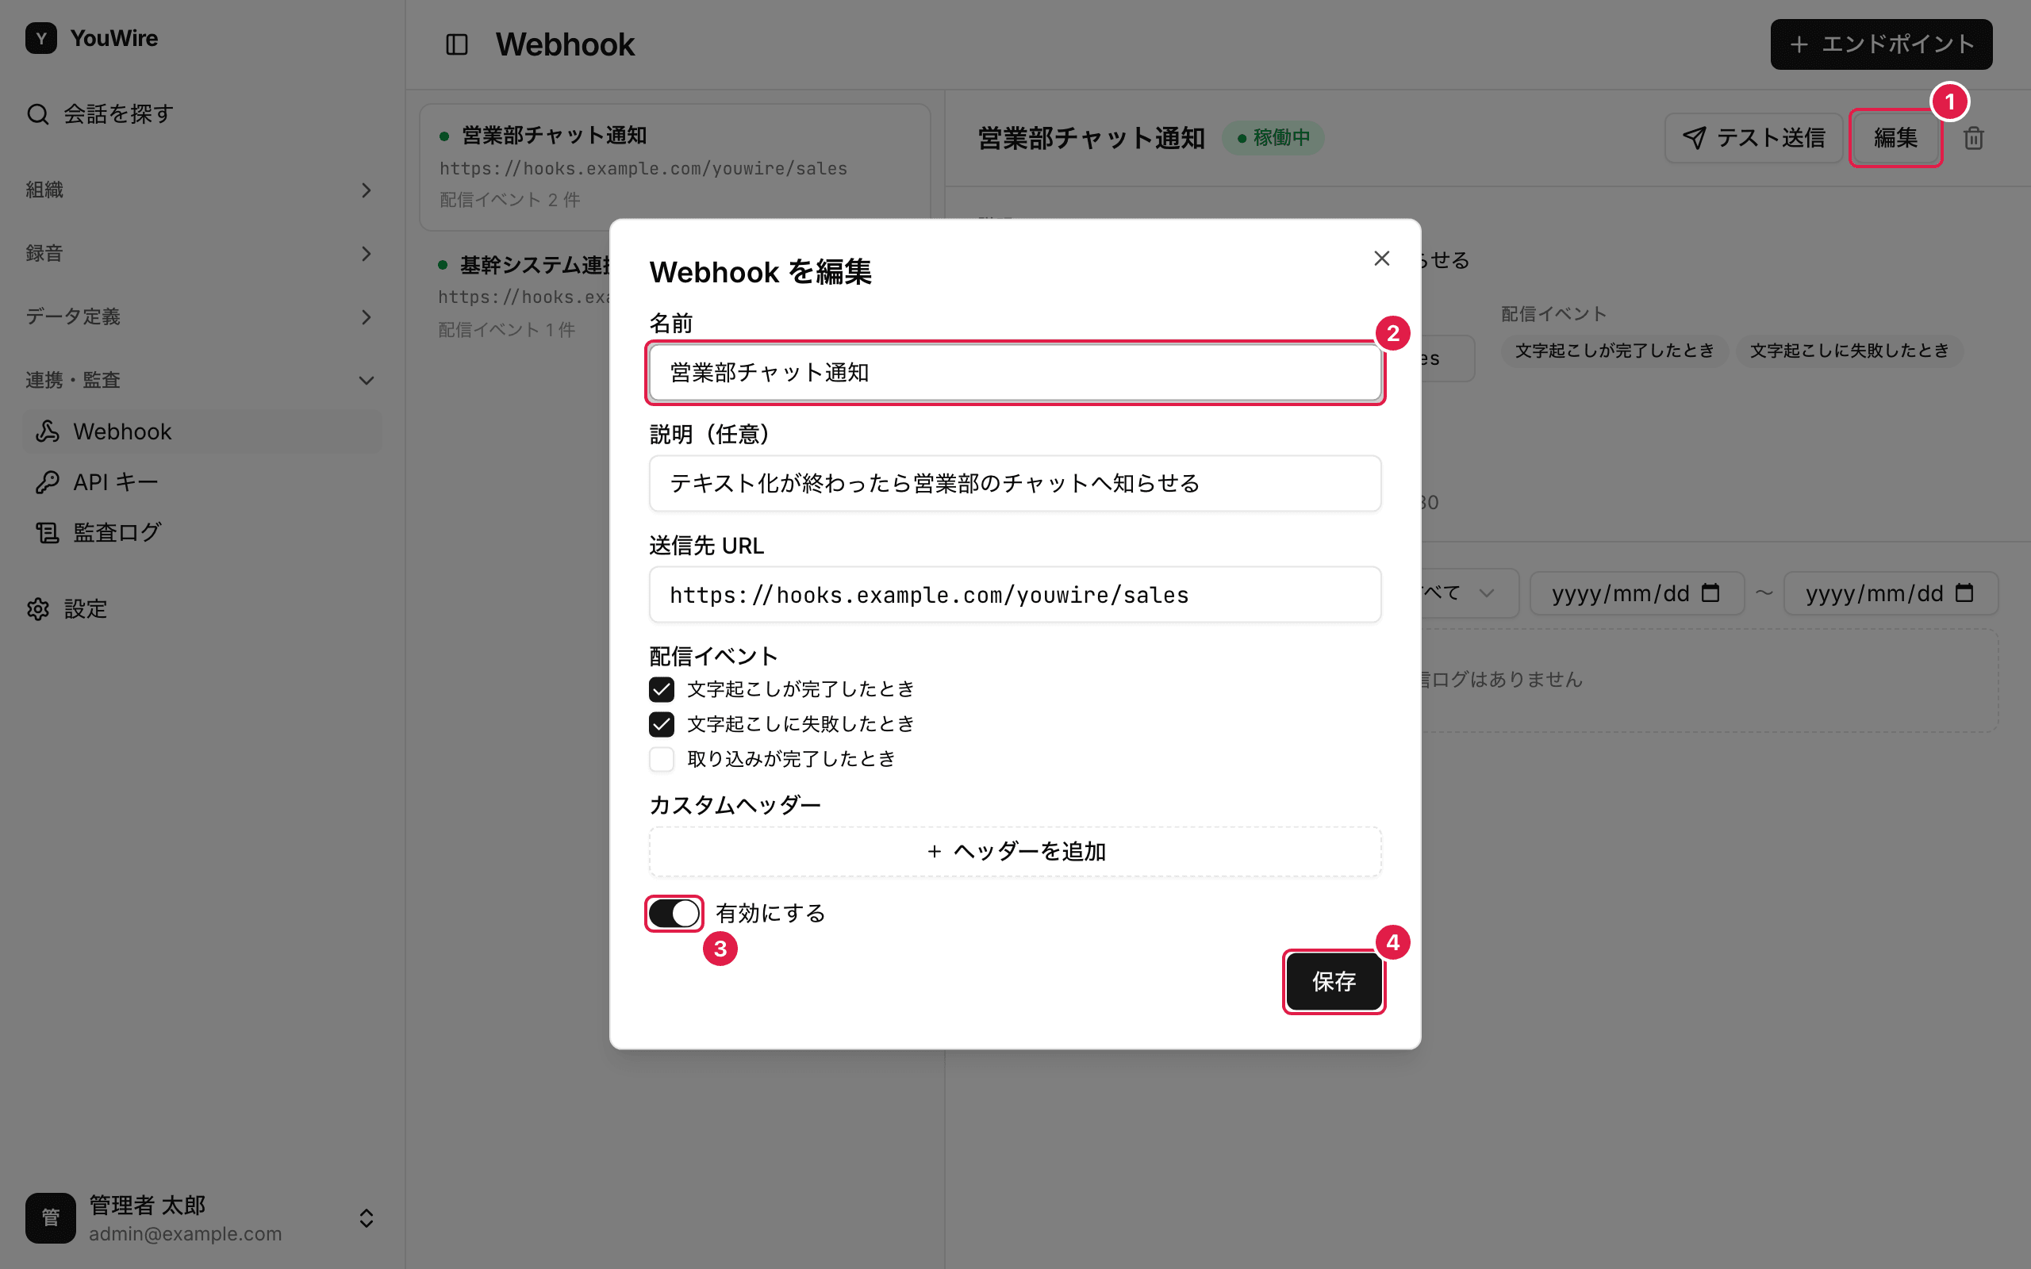Click the calendar icon in end date field
Image resolution: width=2031 pixels, height=1269 pixels.
point(1964,592)
